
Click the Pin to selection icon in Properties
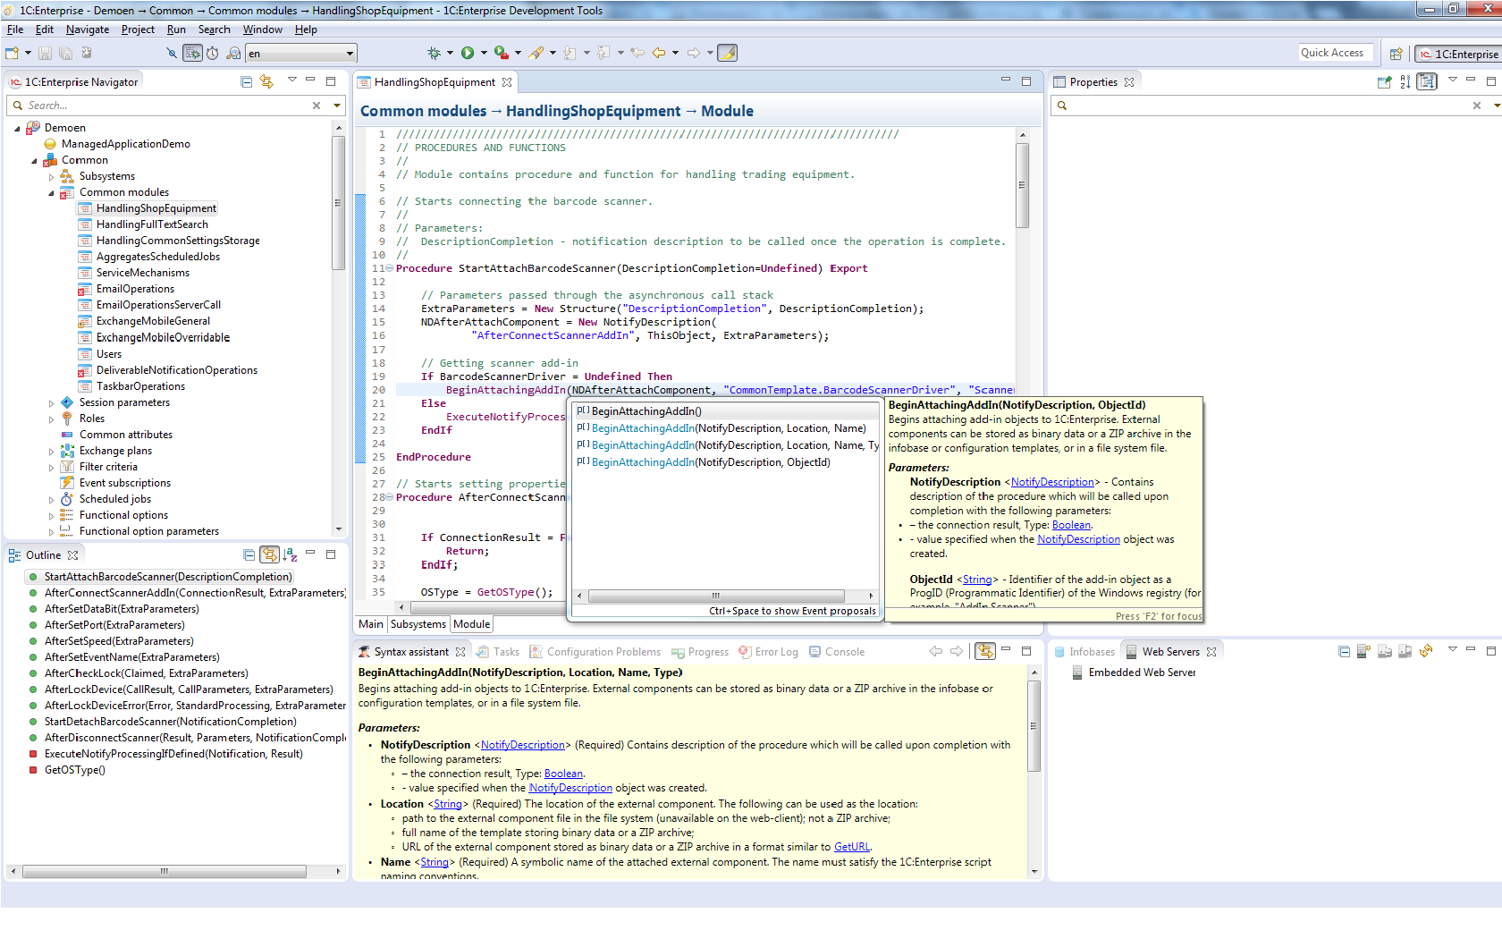tap(1384, 81)
